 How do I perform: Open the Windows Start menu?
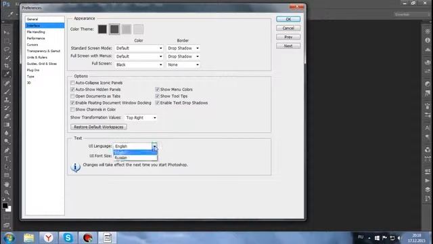tap(9, 238)
